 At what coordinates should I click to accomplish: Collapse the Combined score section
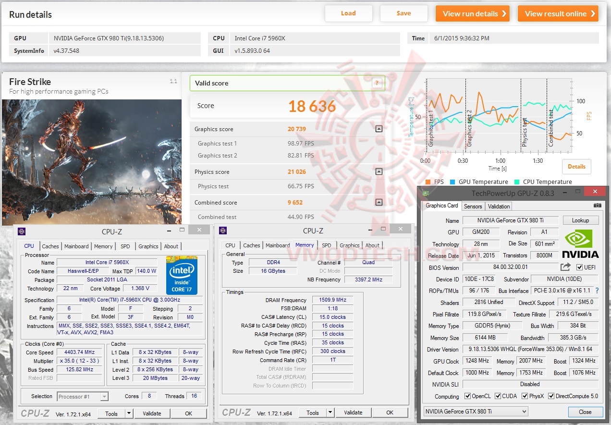[x=379, y=202]
